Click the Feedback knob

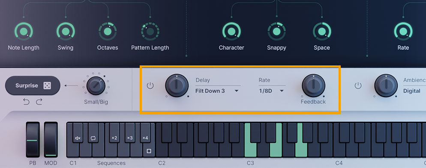point(314,85)
